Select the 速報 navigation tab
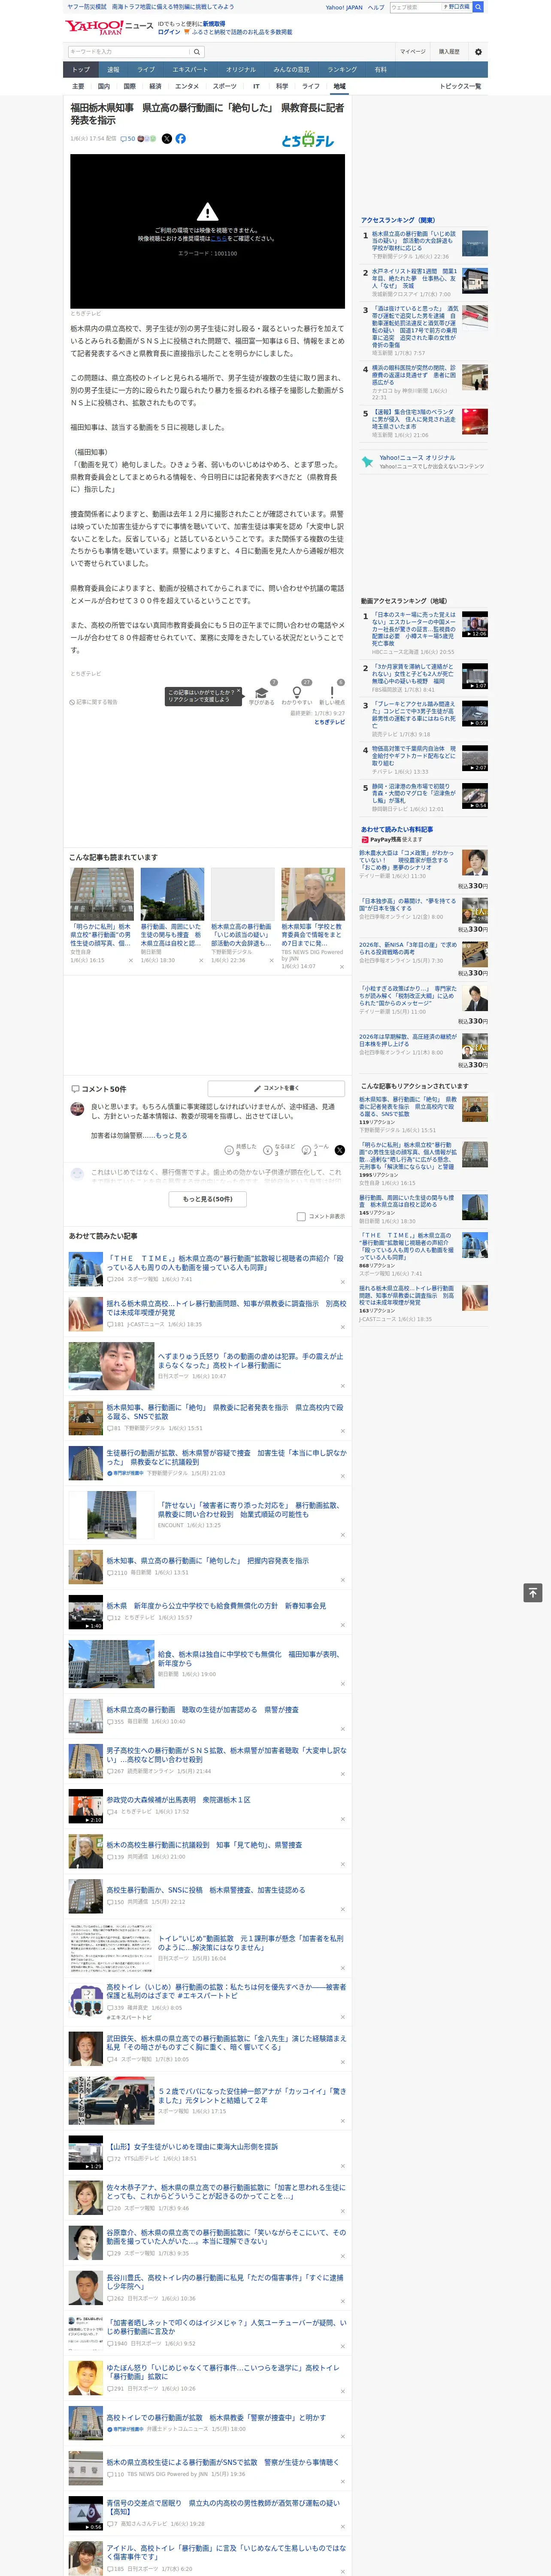The width and height of the screenshot is (551, 2576). (x=113, y=69)
